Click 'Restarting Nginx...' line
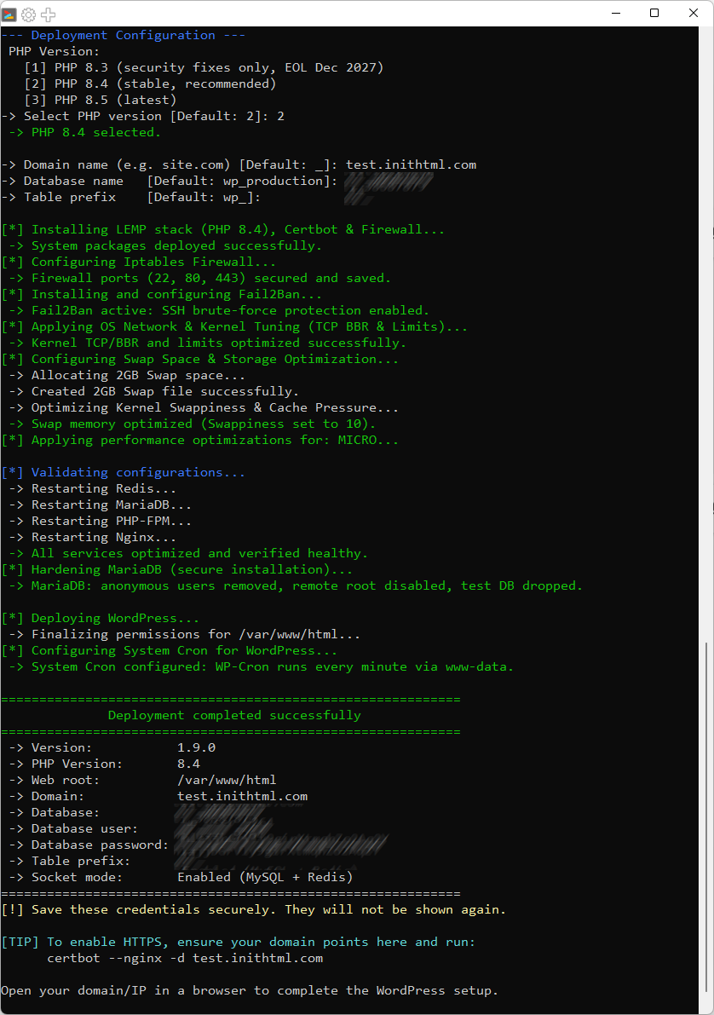This screenshot has width=714, height=1015. pyautogui.click(x=93, y=537)
